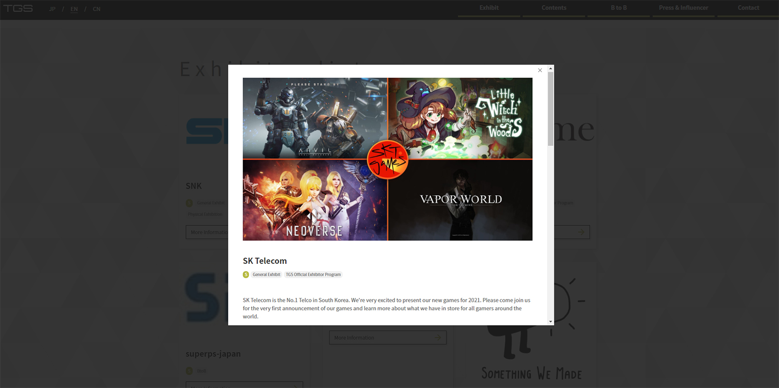
Task: Open the B to B menu
Action: tap(618, 8)
